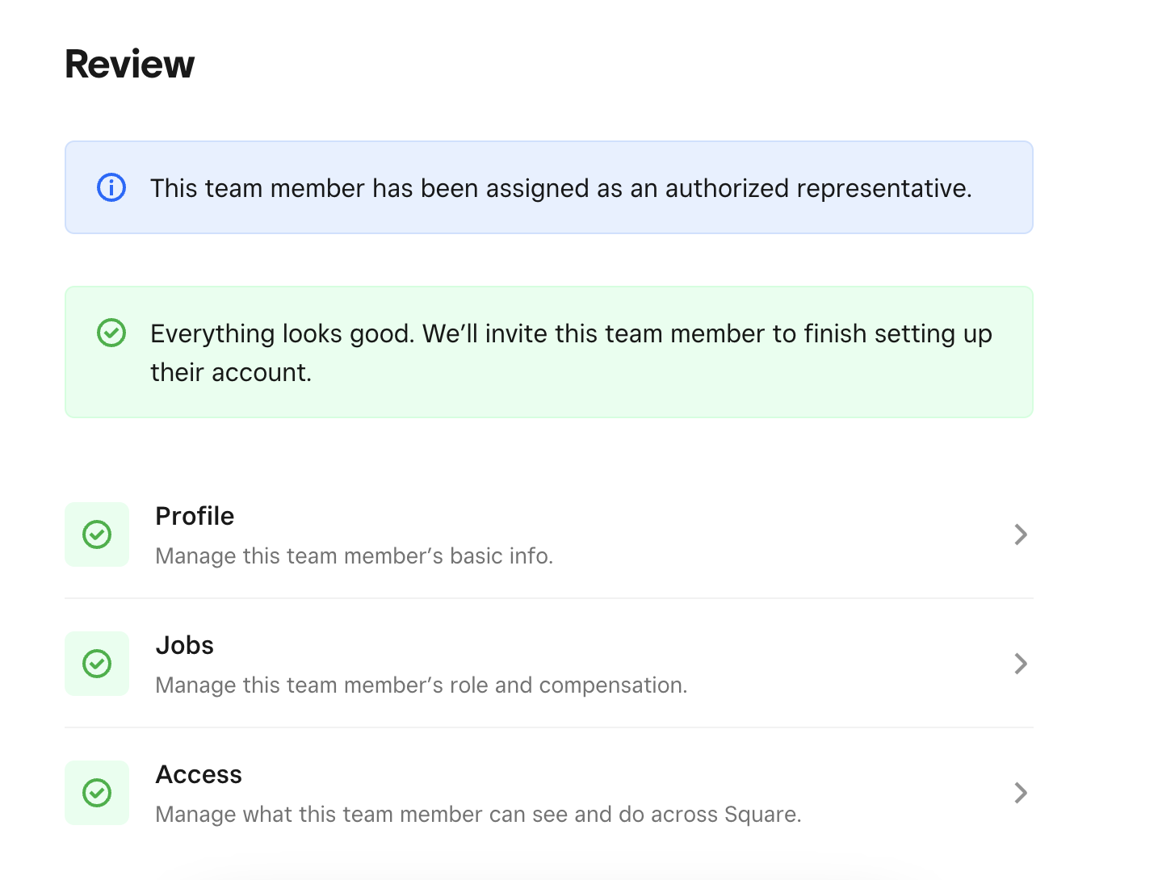1158x880 pixels.
Task: Select the Jobs section checkmark icon
Action: 96,663
